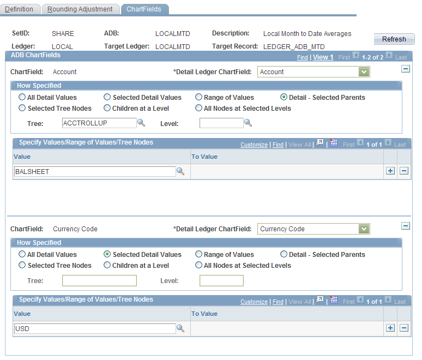The height and width of the screenshot is (360, 422).
Task: Select Detail - Selected Parents for Account
Action: tap(284, 97)
